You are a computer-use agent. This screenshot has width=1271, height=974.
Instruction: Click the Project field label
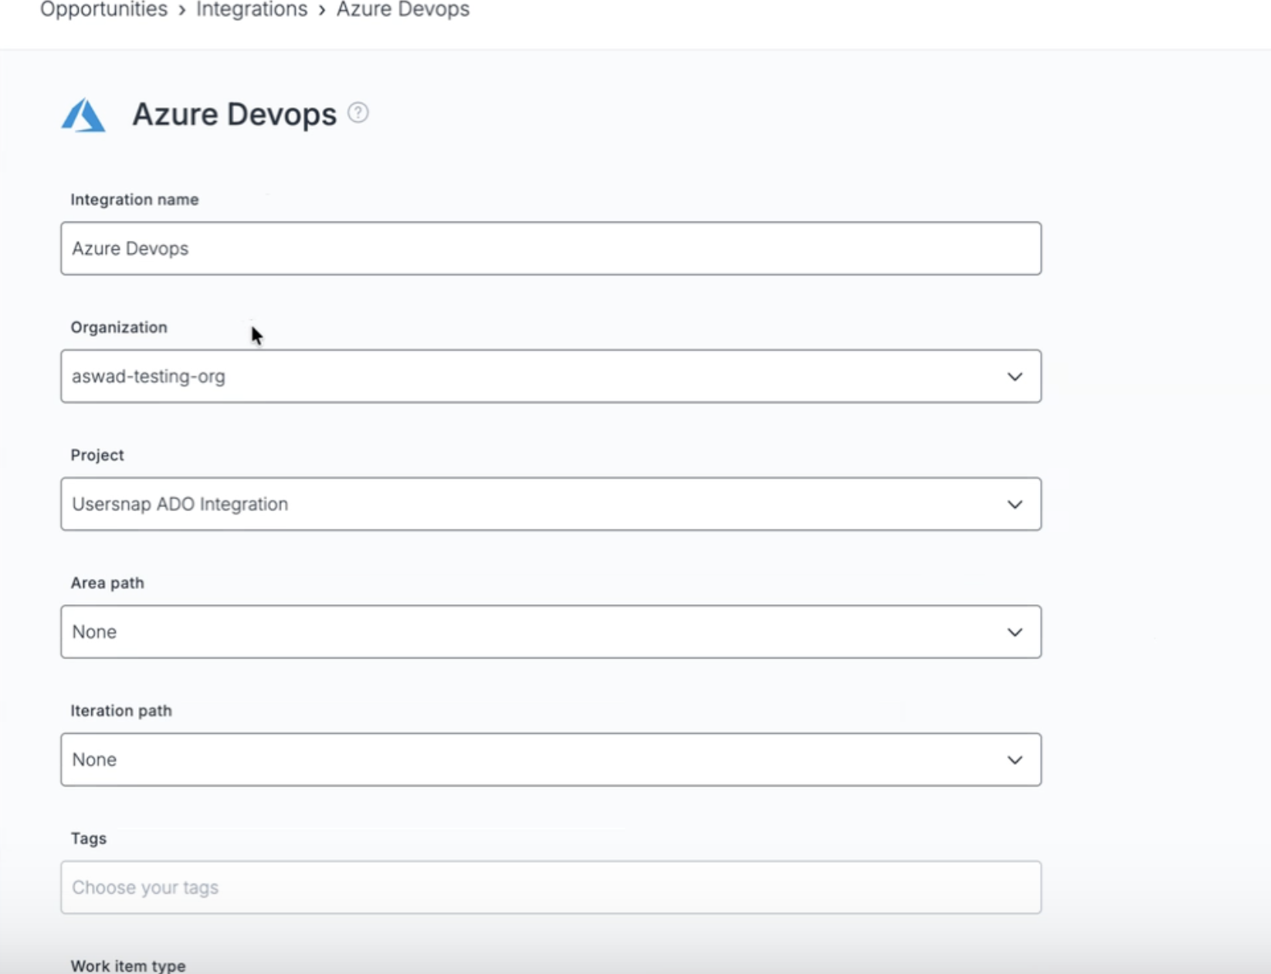(x=97, y=455)
